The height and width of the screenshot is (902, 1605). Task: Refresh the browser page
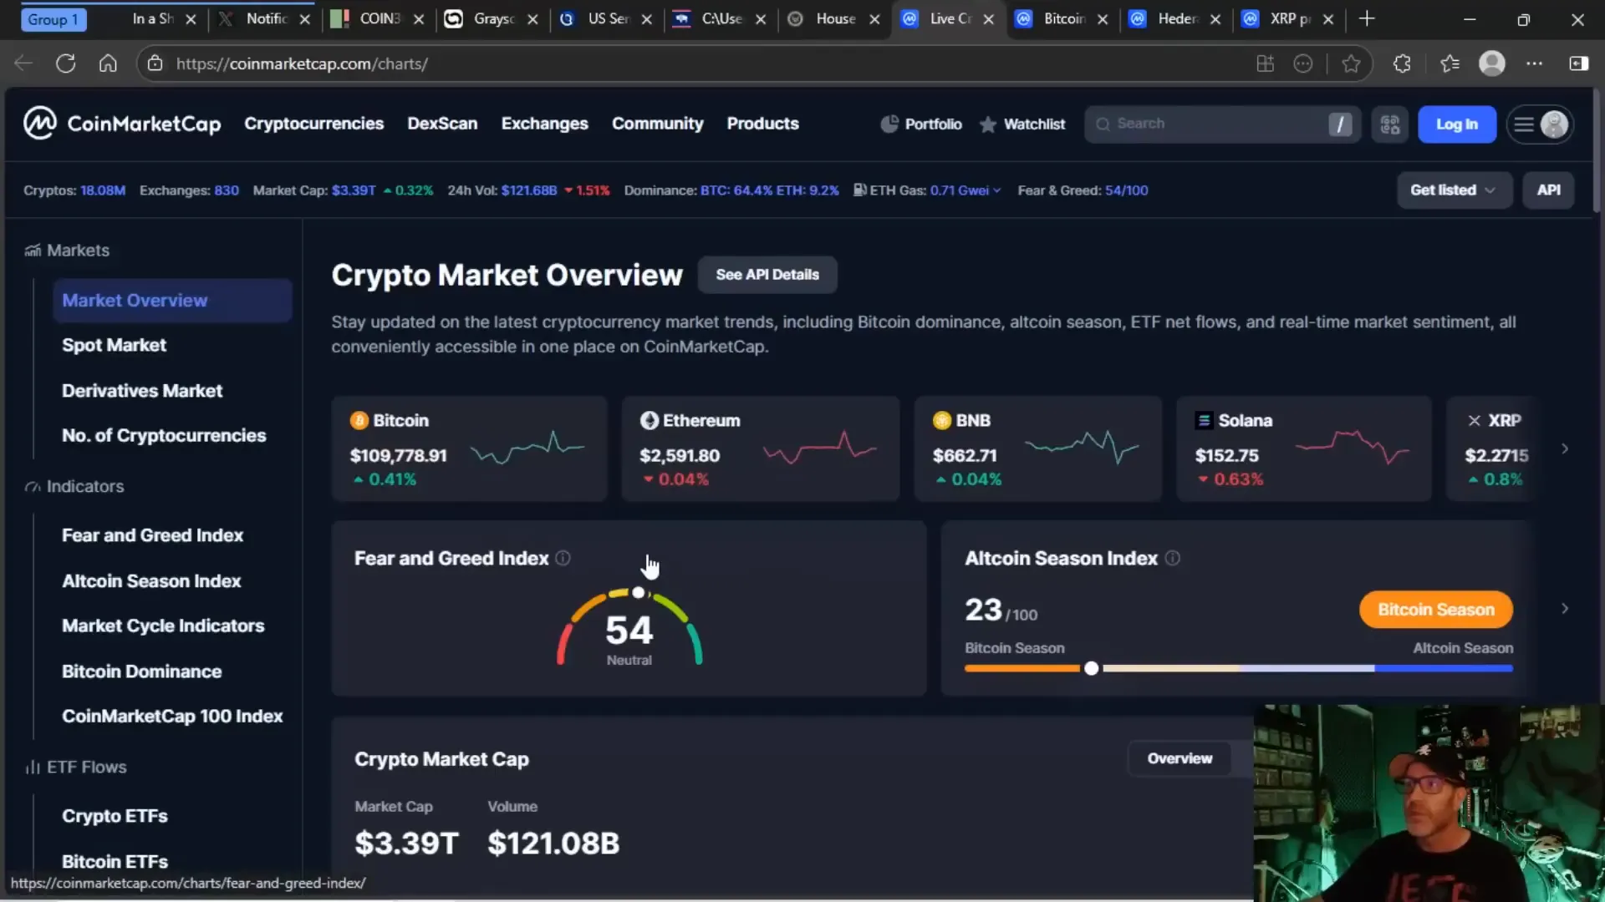click(66, 63)
